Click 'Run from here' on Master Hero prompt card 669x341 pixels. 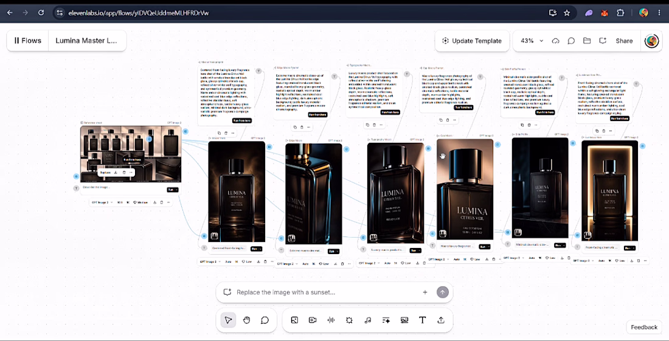[x=242, y=120]
